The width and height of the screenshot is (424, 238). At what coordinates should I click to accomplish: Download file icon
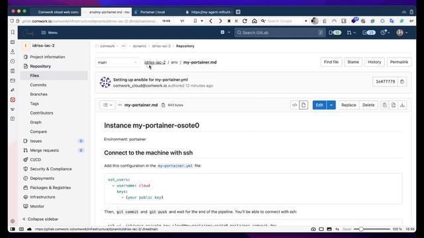pyautogui.click(x=402, y=105)
